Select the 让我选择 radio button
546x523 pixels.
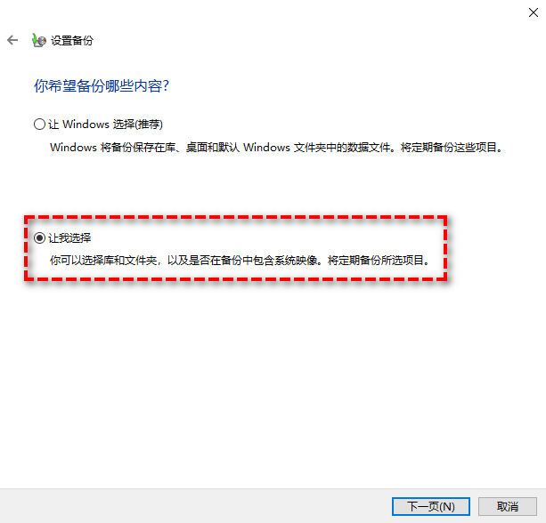[x=39, y=237]
